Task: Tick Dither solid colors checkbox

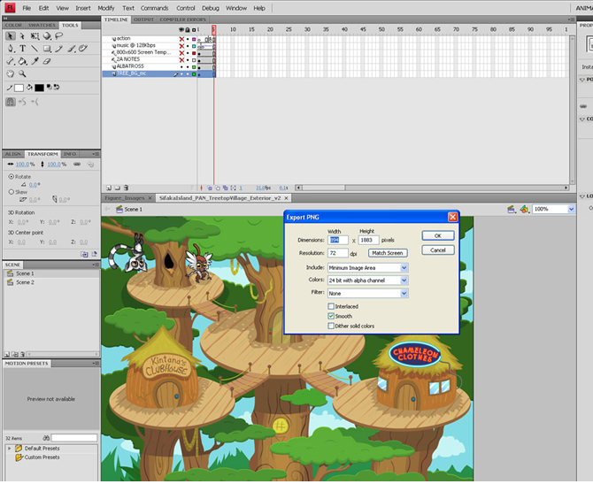Action: (x=332, y=326)
